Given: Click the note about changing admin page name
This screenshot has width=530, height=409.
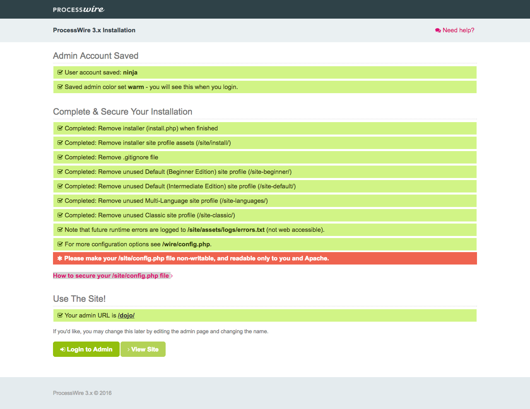Looking at the screenshot, I should point(161,332).
